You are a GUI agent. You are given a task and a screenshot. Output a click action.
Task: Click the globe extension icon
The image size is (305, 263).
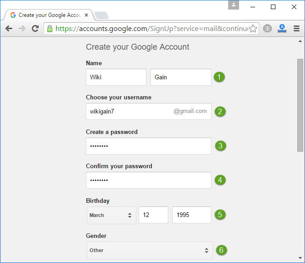tap(267, 29)
